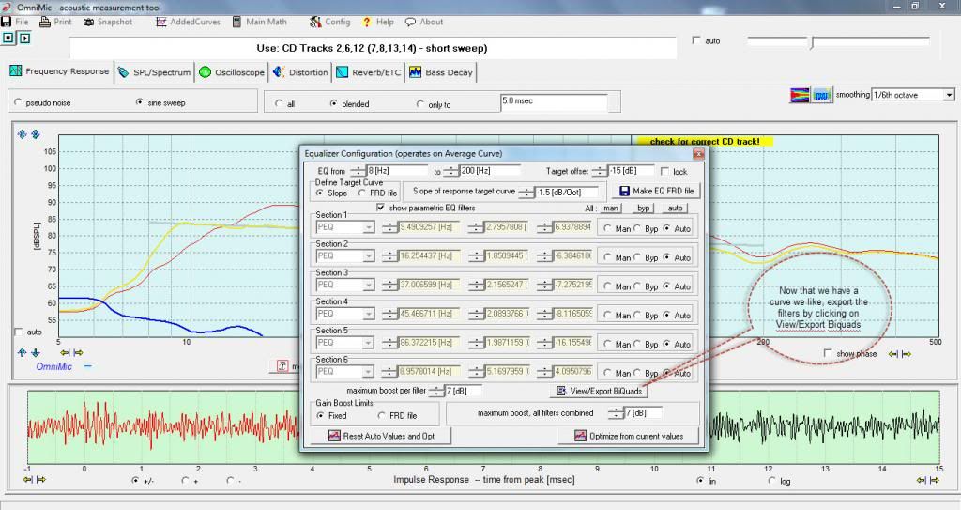Open the Section 3 PEQ filter type dropdown
The height and width of the screenshot is (510, 961).
click(x=368, y=286)
